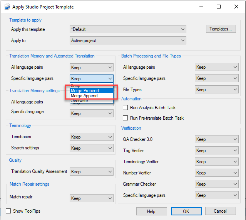Click the Quality group label
Image resolution: width=246 pixels, height=220 pixels.
15,160
